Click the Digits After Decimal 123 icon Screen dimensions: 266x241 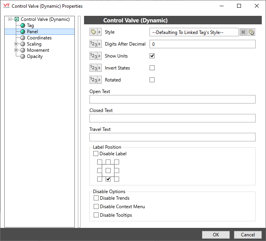pos(93,44)
